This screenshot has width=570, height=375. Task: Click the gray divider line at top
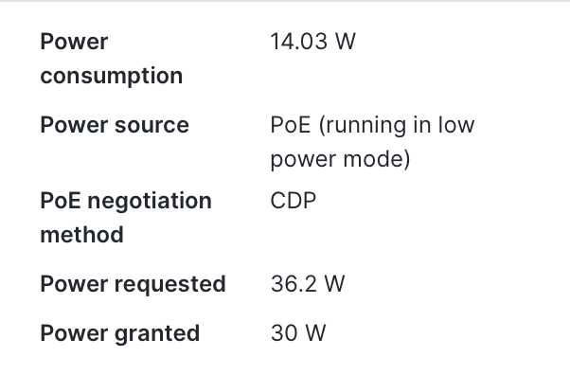click(285, 1)
